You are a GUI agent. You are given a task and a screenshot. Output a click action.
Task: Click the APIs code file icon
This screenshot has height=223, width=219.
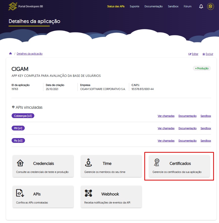(x=20, y=193)
